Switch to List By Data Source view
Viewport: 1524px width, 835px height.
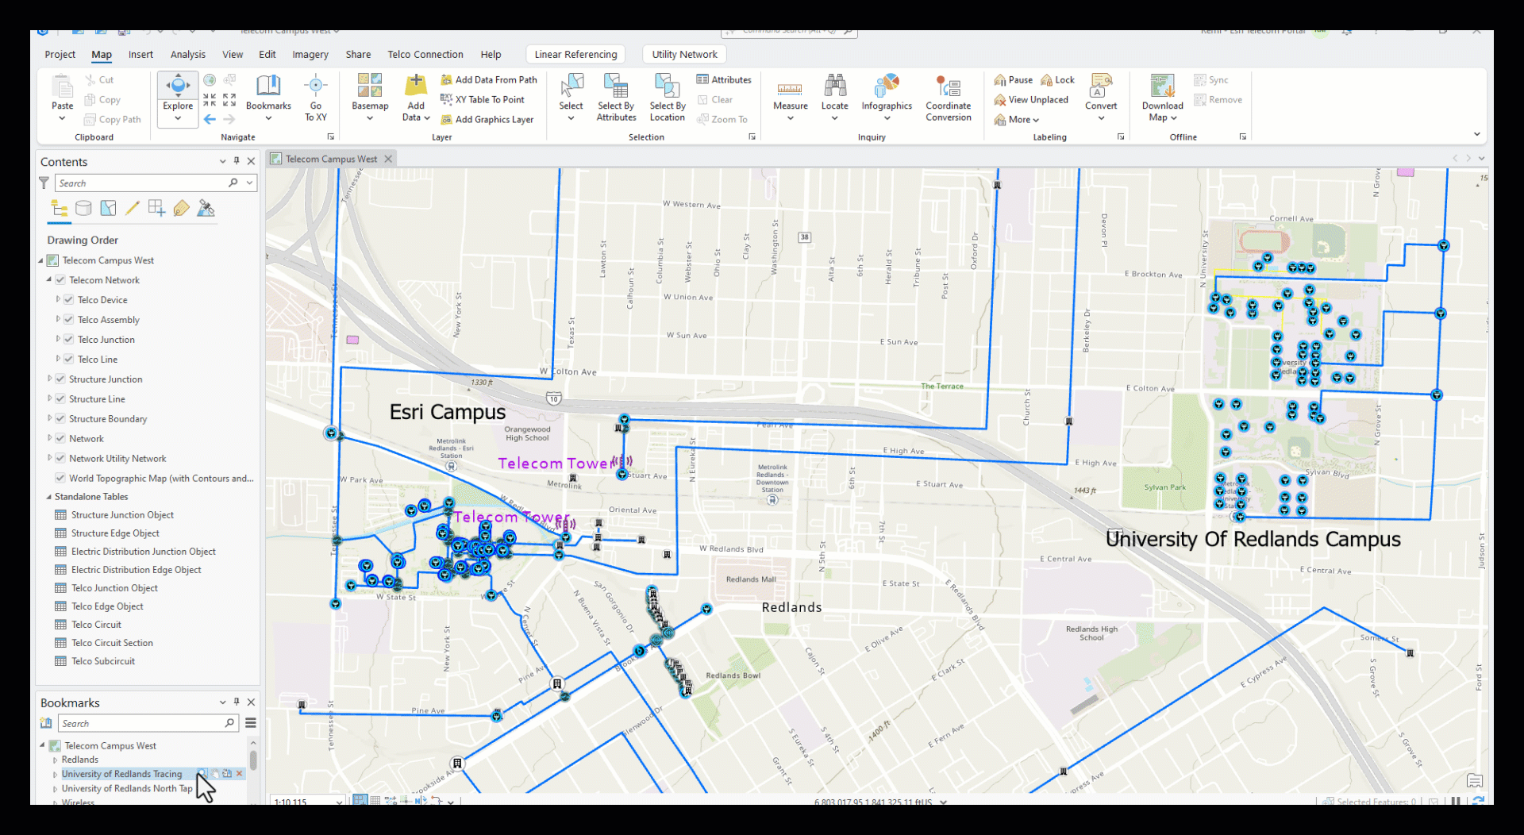point(83,209)
